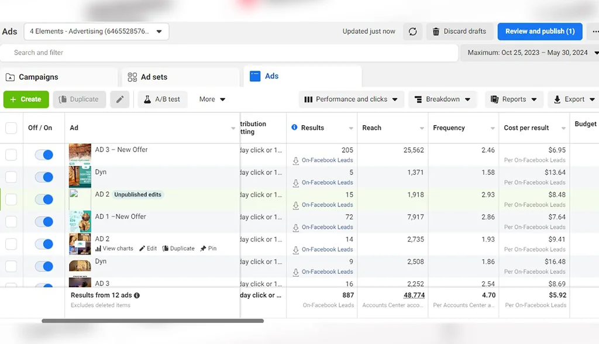Click the info icon beside Results from 12 ads

pyautogui.click(x=137, y=295)
